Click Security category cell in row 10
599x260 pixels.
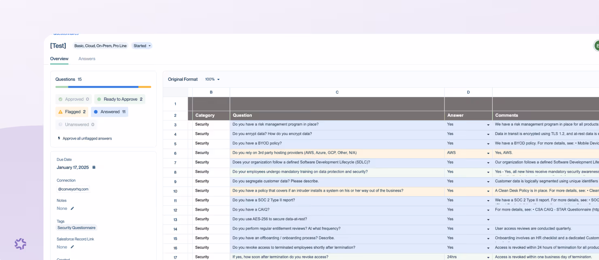(x=211, y=191)
